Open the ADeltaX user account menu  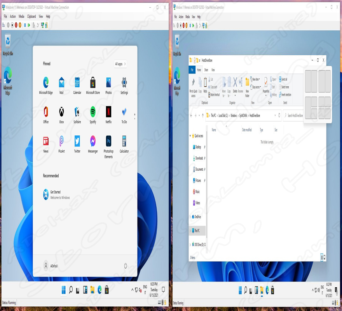tap(51, 266)
